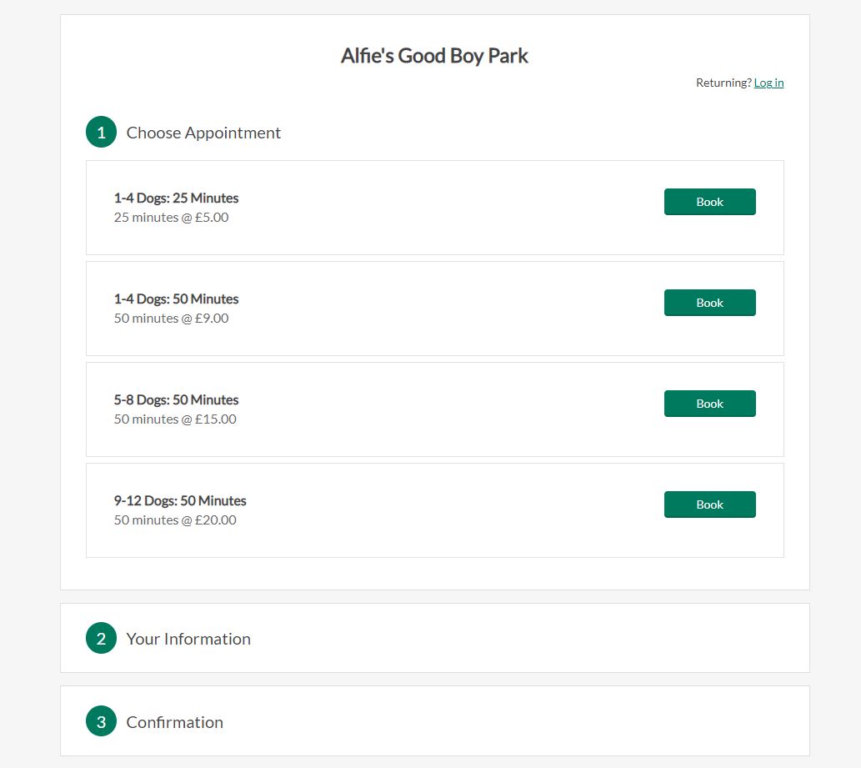861x768 pixels.
Task: Click the "50 minutes @ £9.00" price text
Action: 171,319
